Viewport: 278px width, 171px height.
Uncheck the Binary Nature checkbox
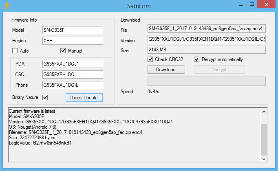(x=45, y=97)
